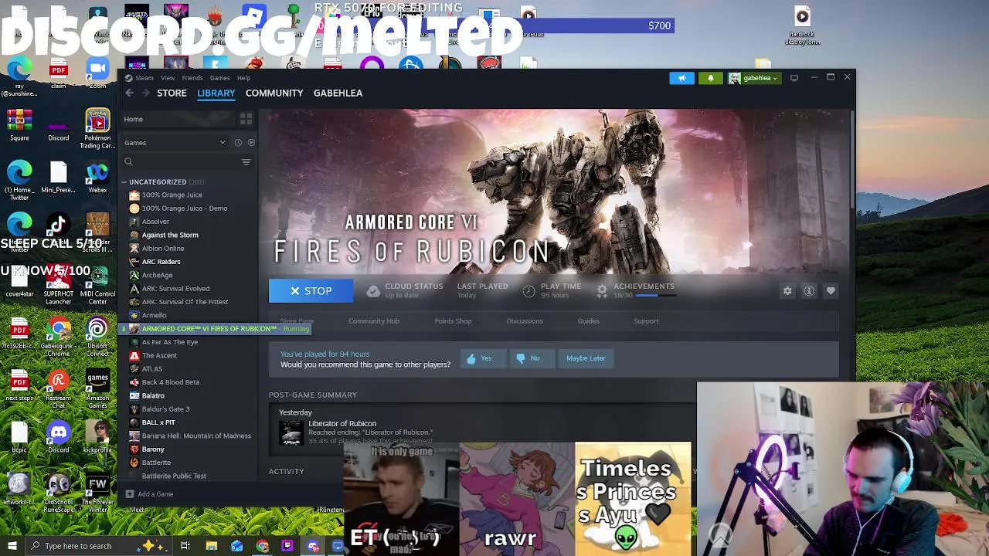Viewport: 989px width, 556px height.
Task: Click the Achievements trophy gear icon
Action: point(602,291)
